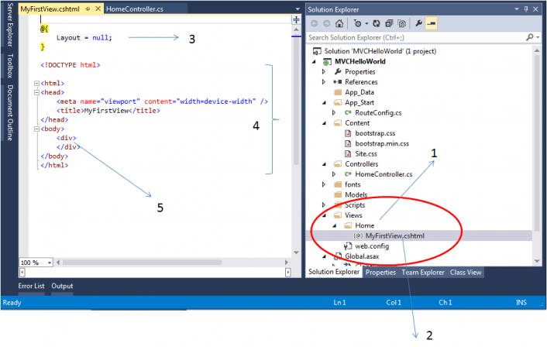Open the search options dropdown arrow
The height and width of the screenshot is (347, 547).
tap(538, 37)
